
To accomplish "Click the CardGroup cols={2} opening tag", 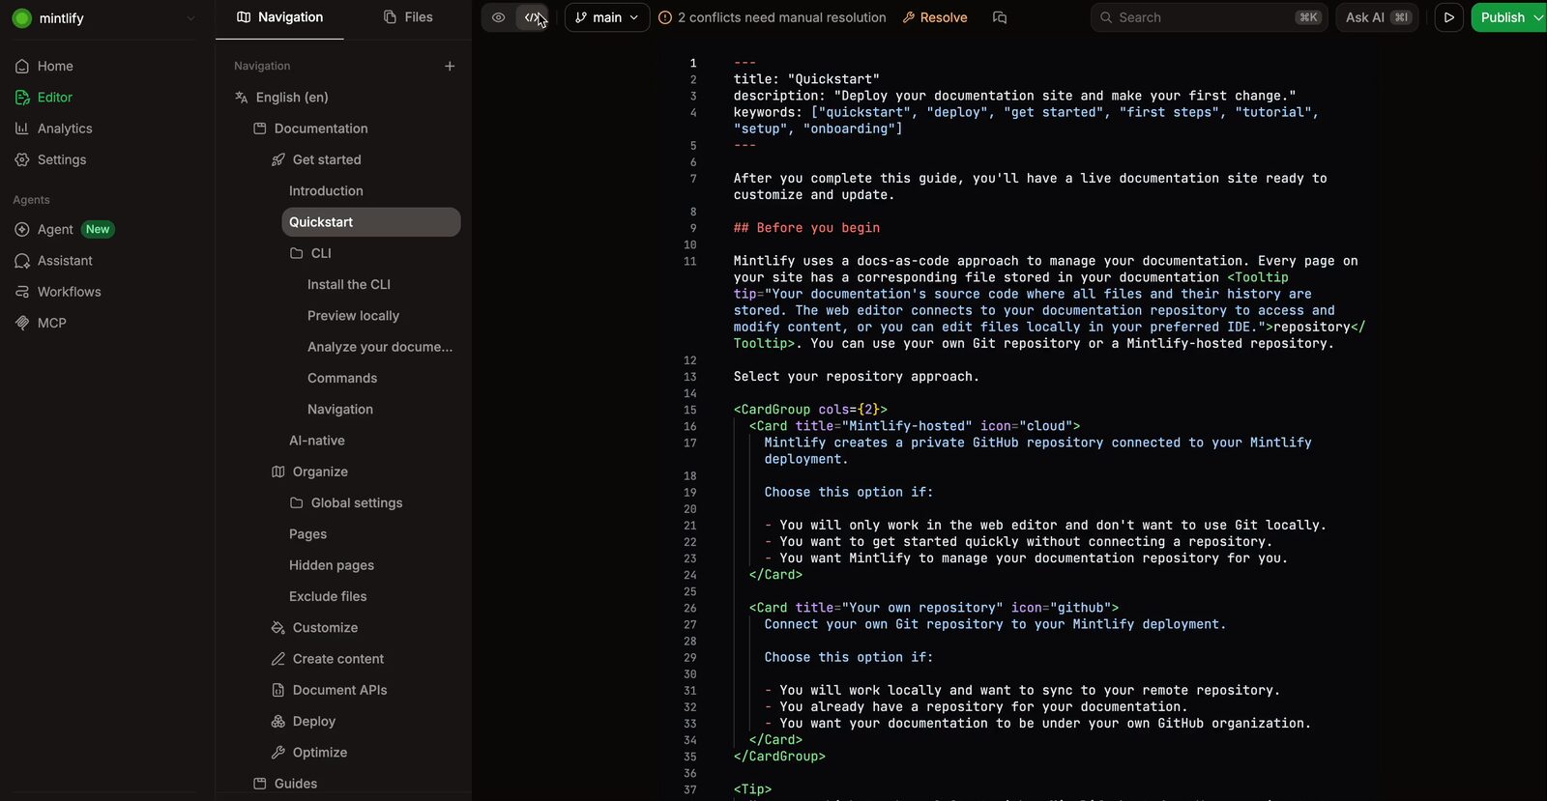I will click(x=810, y=410).
